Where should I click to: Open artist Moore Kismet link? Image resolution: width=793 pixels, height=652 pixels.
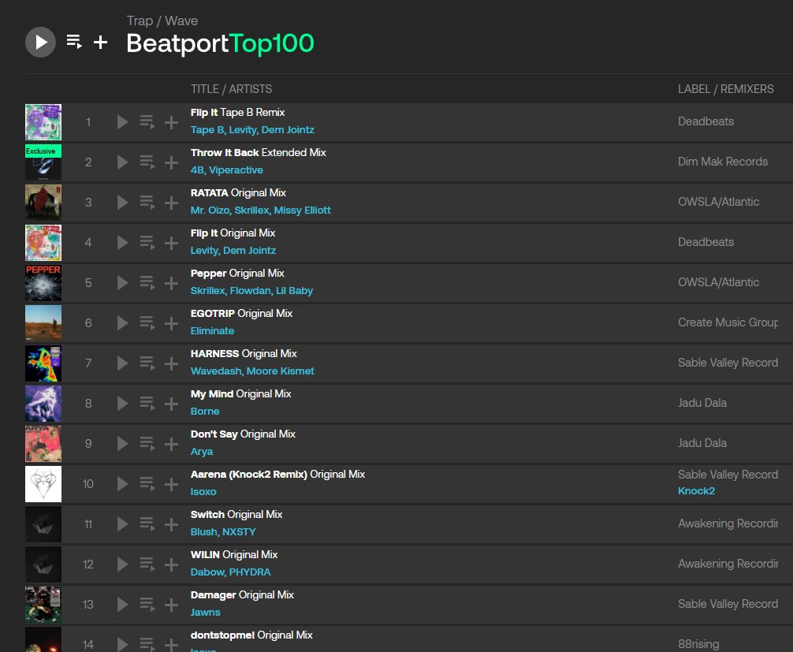(280, 371)
